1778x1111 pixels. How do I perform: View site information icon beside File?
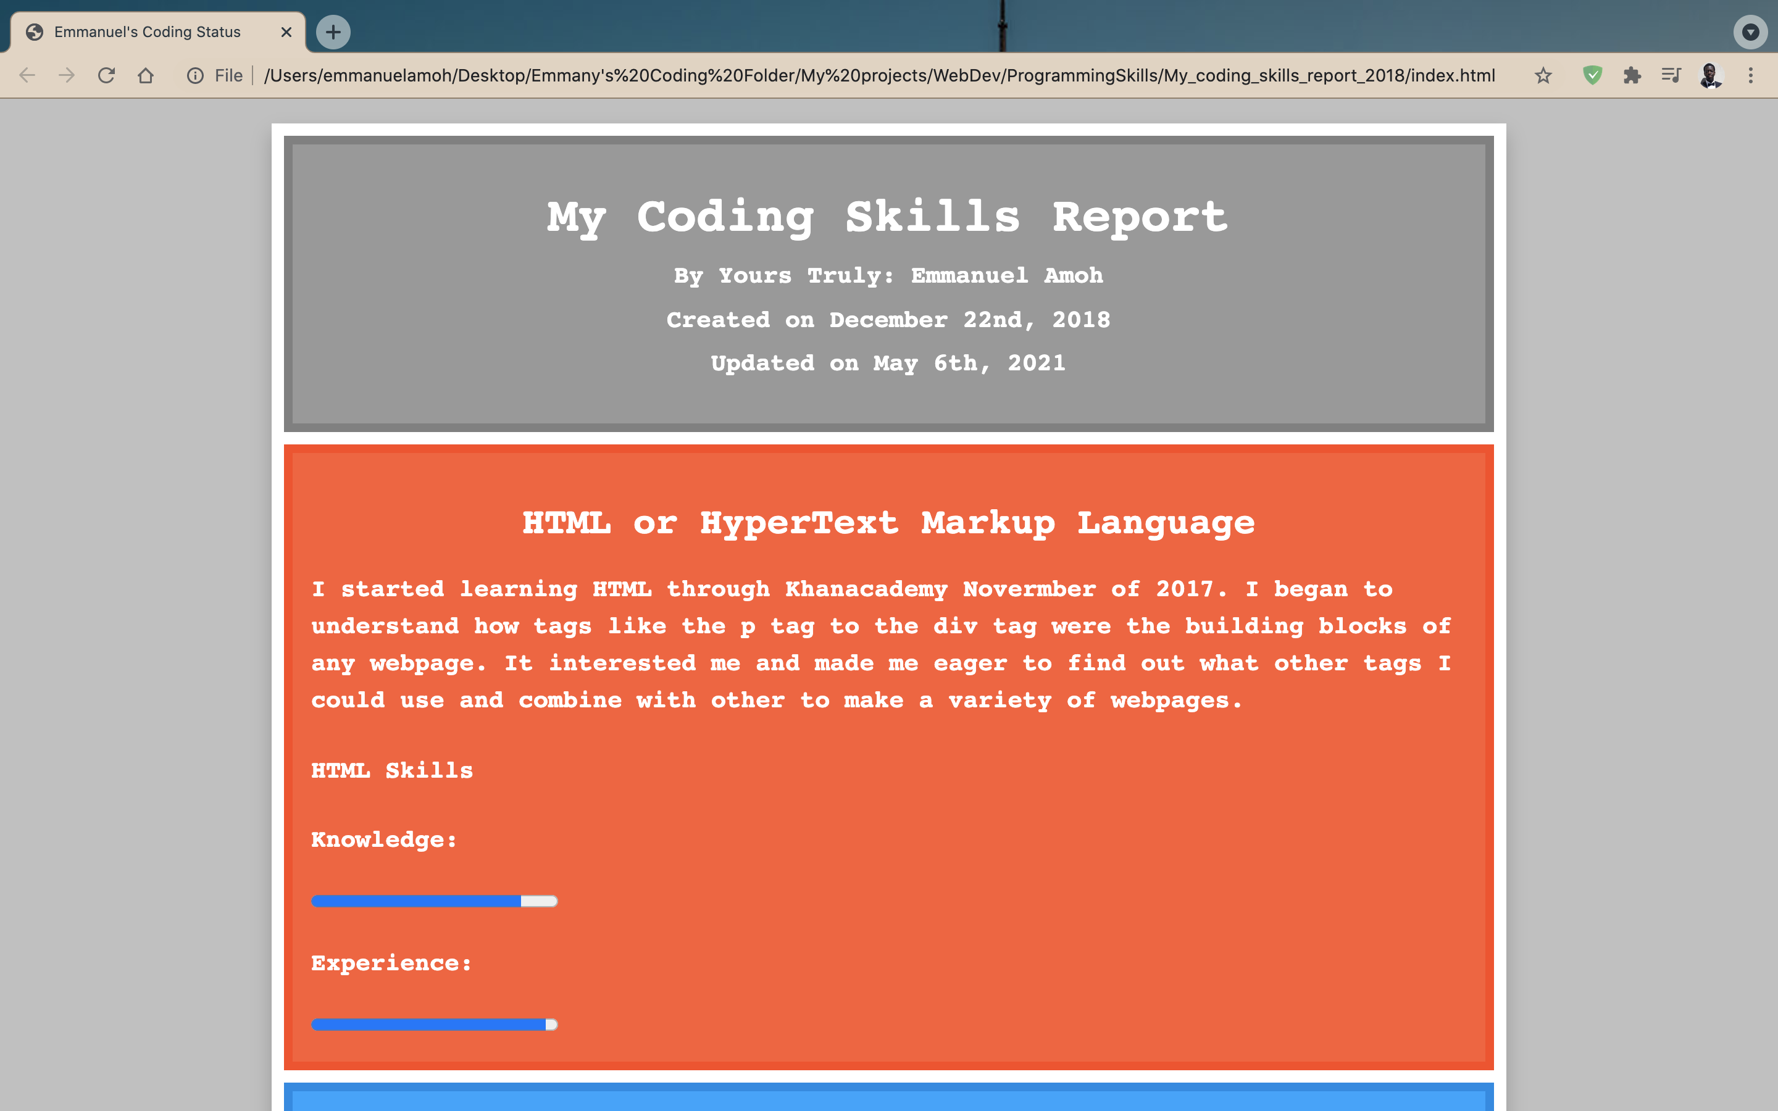click(194, 75)
